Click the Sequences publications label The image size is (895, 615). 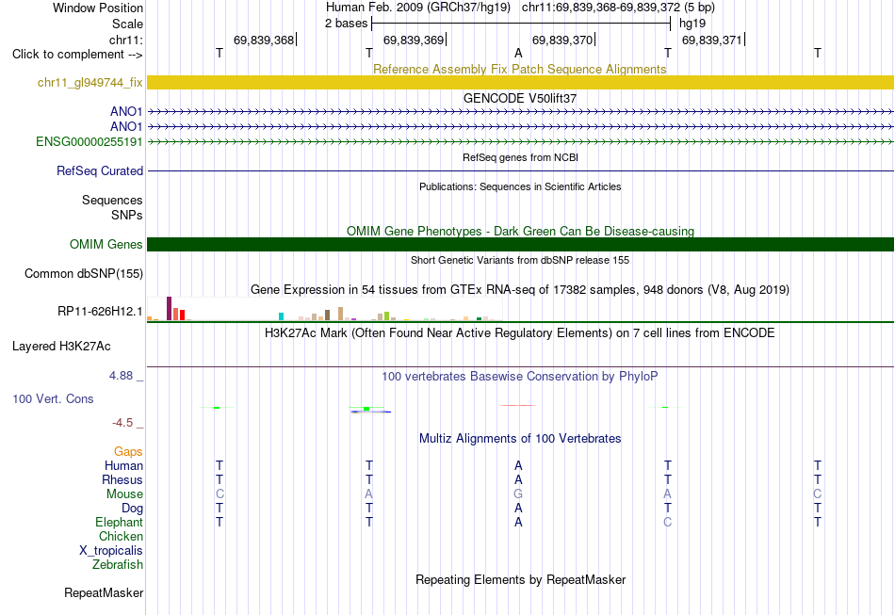click(112, 201)
